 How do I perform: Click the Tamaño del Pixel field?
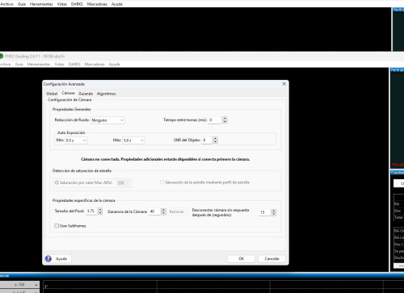coord(91,211)
